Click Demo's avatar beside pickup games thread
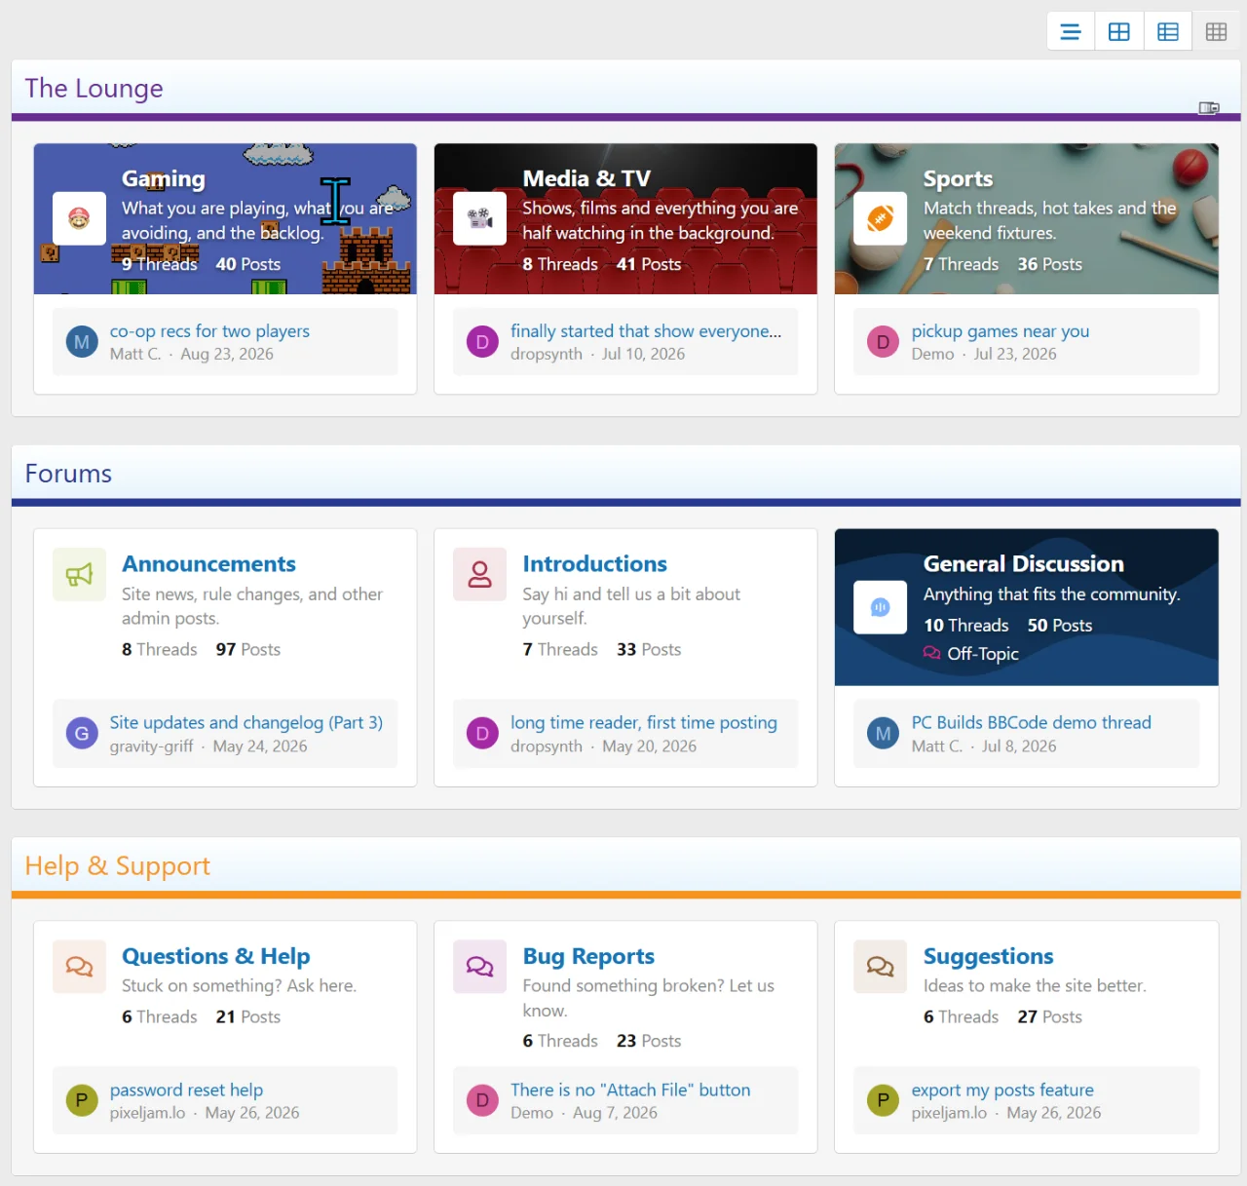 pyautogui.click(x=884, y=342)
